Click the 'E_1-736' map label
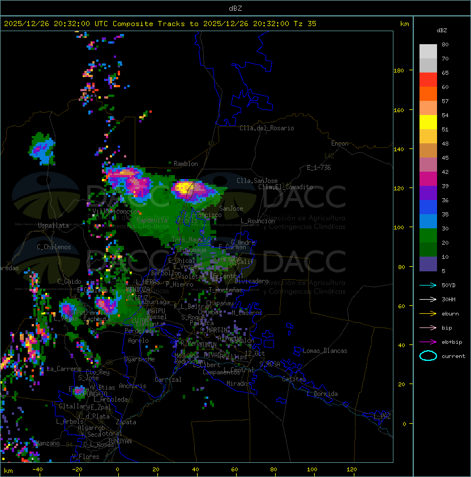Screen dimensions: 471x477 (319, 168)
